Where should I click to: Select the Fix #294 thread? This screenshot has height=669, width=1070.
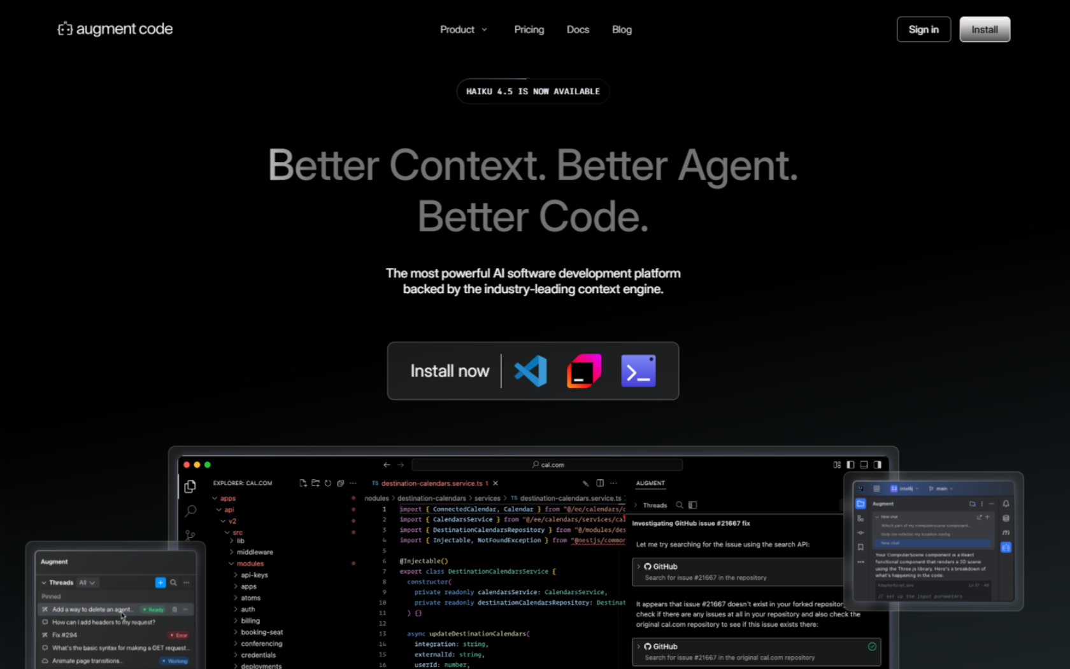(x=65, y=635)
